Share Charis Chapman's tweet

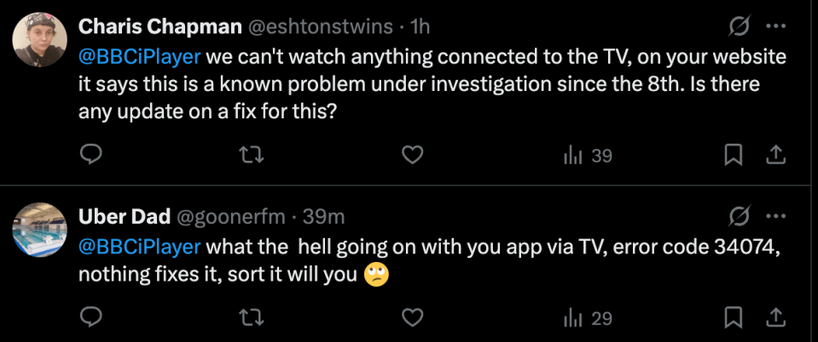coord(775,155)
